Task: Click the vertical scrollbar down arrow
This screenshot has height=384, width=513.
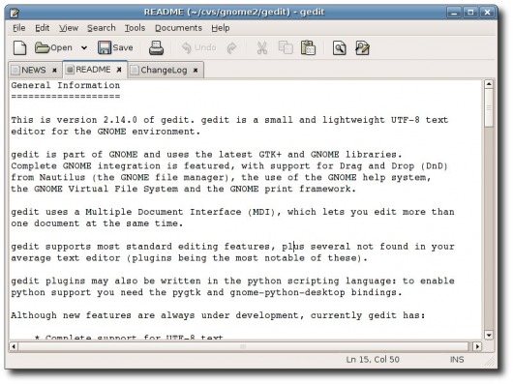Action: coord(489,336)
